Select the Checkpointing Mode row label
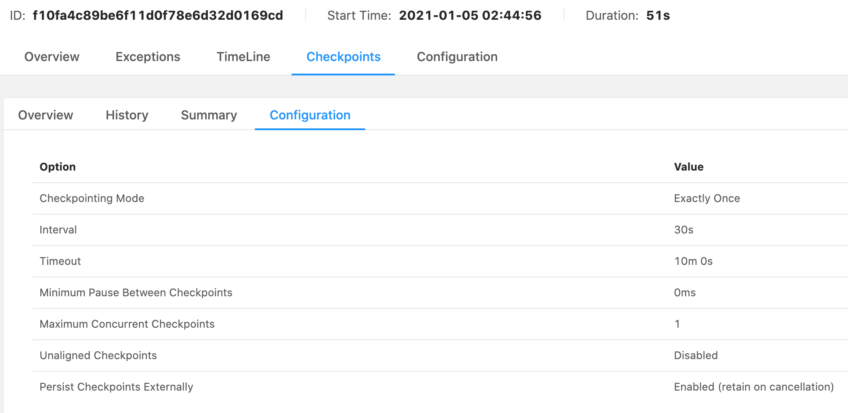 (92, 198)
